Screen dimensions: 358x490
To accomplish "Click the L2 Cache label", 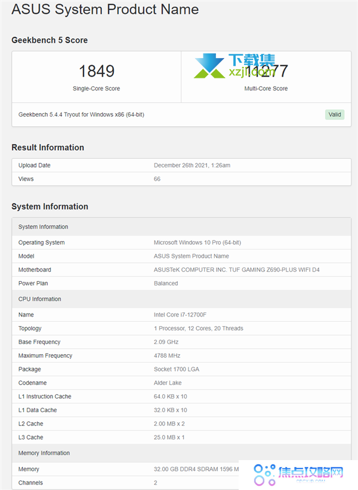I will [31, 424].
